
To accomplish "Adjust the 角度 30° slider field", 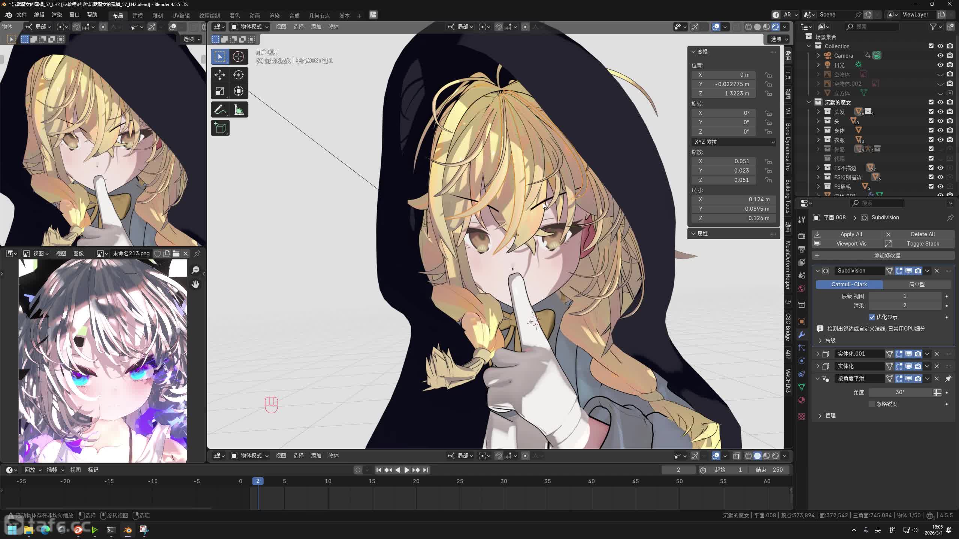I will [900, 392].
